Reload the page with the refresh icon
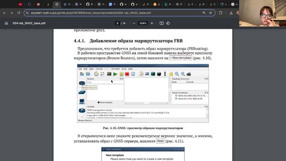 19,13
